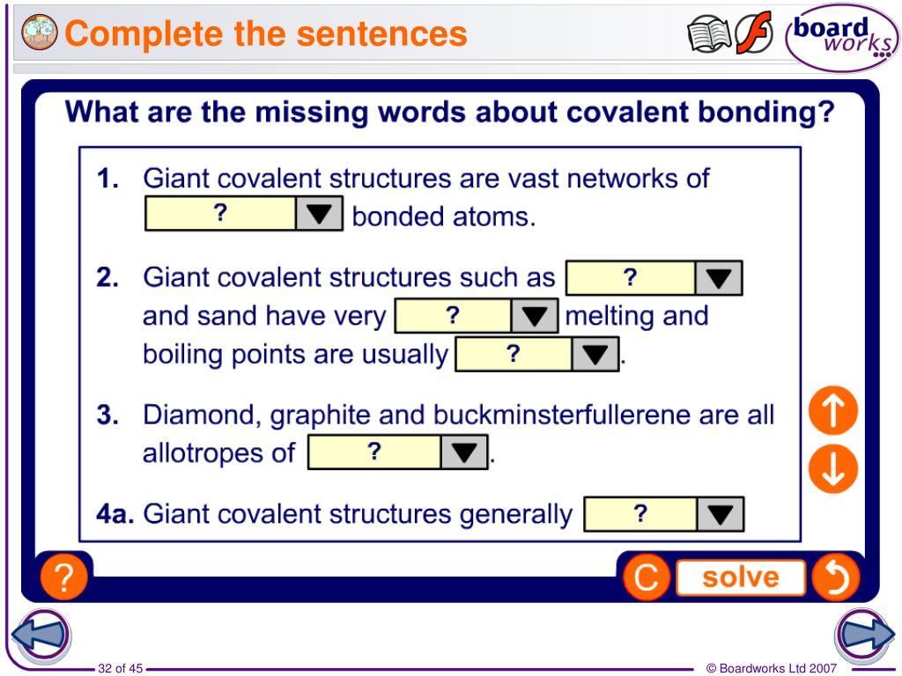Expand dropdown after 'structures such as'

click(719, 278)
